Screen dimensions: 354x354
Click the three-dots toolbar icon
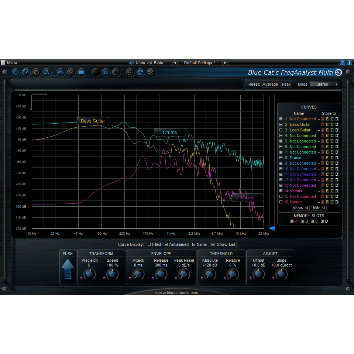pyautogui.click(x=47, y=72)
